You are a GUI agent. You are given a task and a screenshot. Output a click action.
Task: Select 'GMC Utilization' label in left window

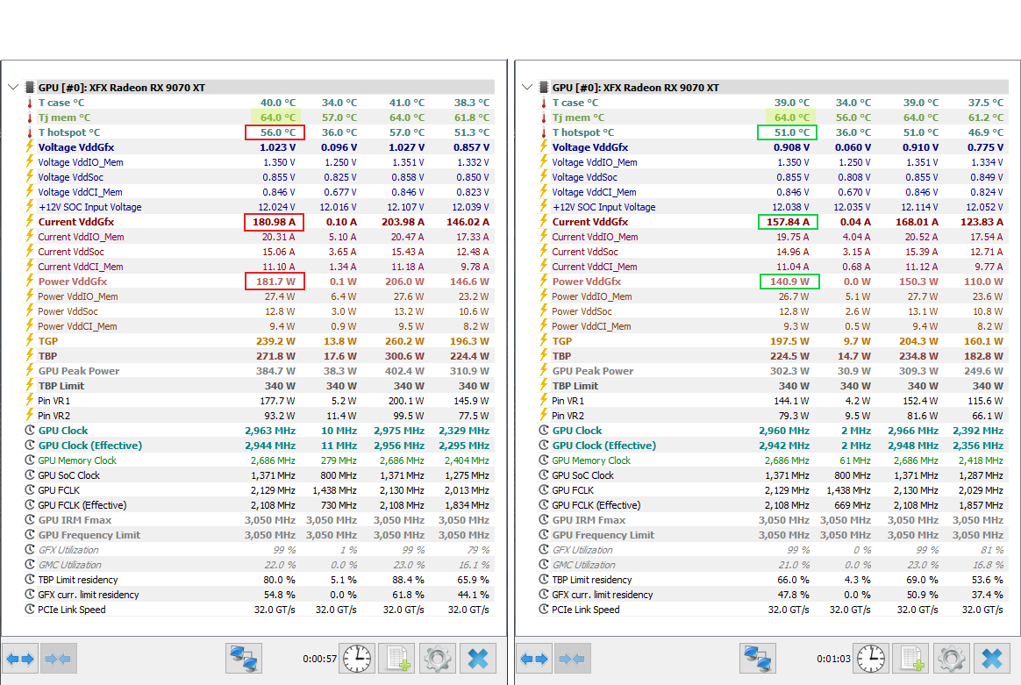[x=69, y=565]
